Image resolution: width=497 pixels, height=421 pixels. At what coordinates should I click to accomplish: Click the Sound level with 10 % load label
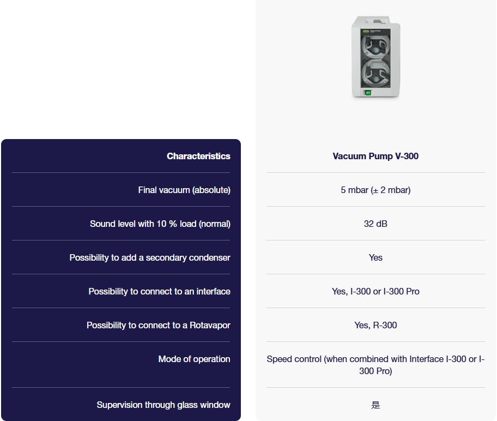tap(160, 224)
